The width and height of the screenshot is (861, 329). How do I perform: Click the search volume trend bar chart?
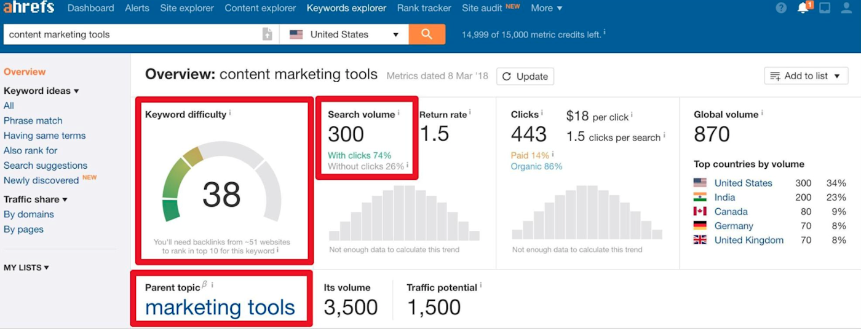(404, 213)
